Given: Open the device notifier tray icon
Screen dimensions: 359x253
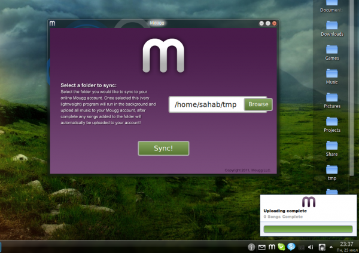Looking at the screenshot, I should [322, 247].
